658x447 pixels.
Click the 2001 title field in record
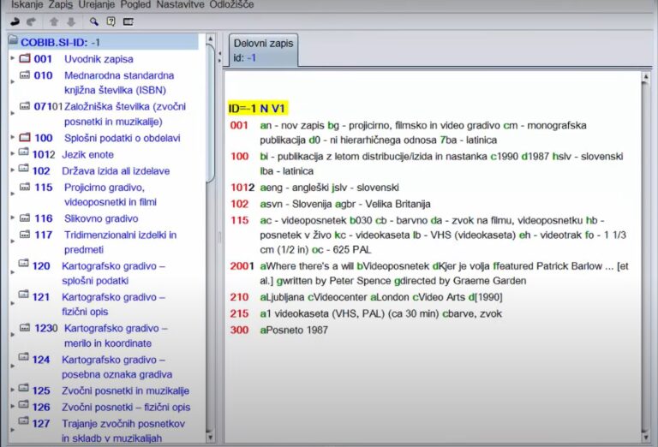pos(241,265)
